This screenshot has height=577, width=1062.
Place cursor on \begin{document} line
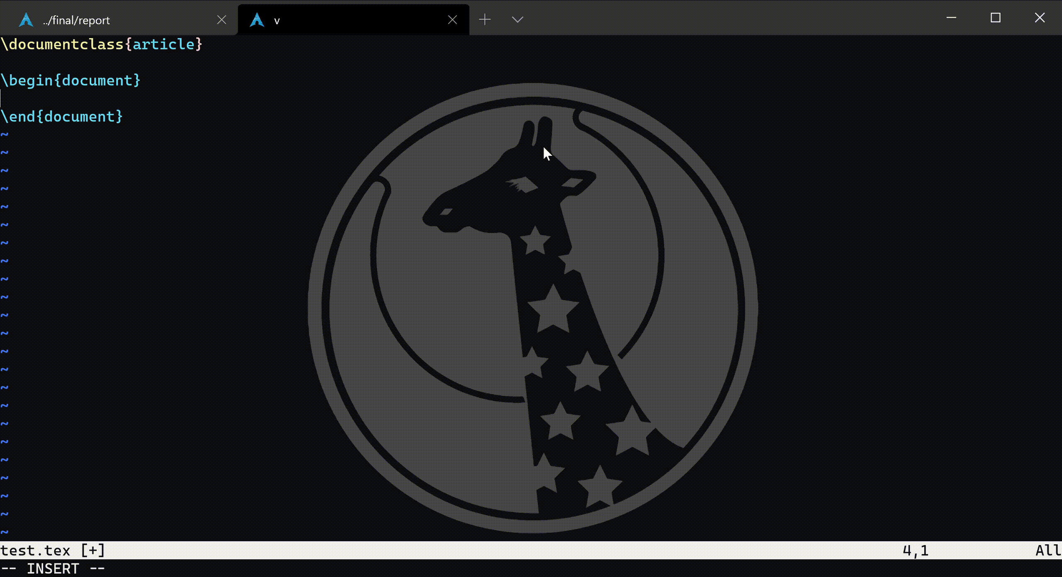point(71,80)
